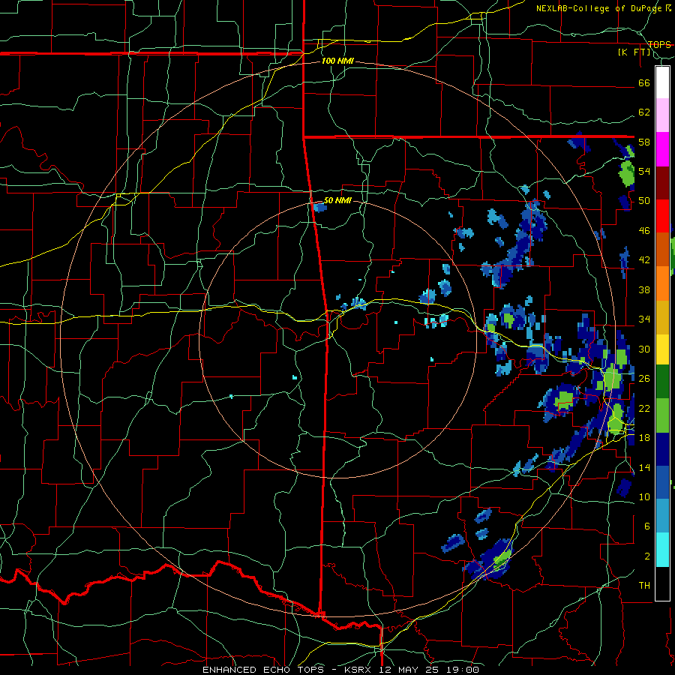Click the legend value 46
The image size is (675, 675).
coord(644,231)
